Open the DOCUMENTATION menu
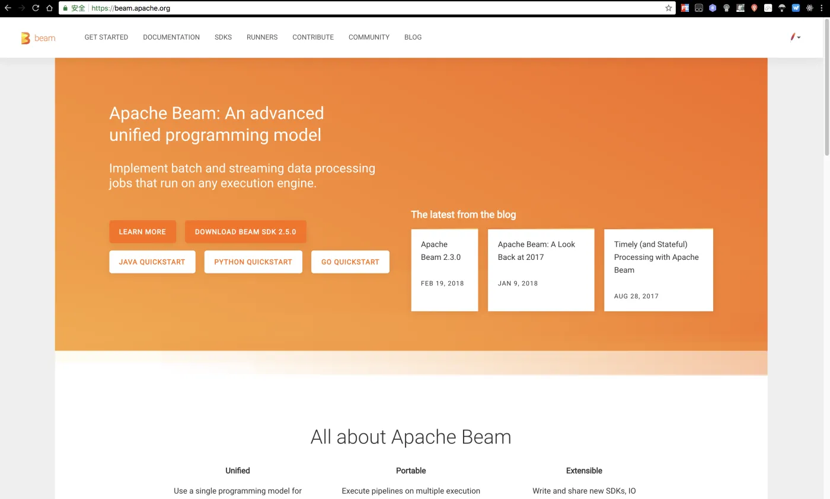The image size is (830, 499). (x=171, y=37)
